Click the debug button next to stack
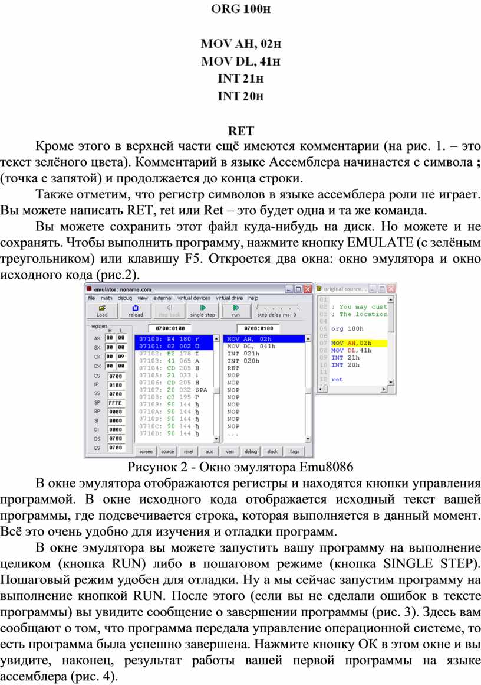The height and width of the screenshot is (685, 481). (x=251, y=451)
